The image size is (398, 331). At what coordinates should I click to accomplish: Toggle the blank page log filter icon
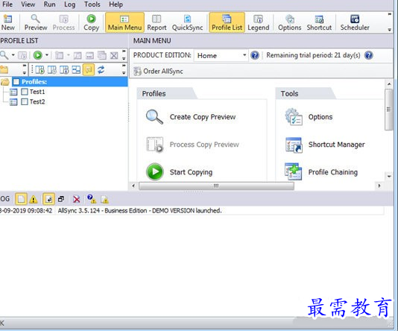[x=21, y=199]
